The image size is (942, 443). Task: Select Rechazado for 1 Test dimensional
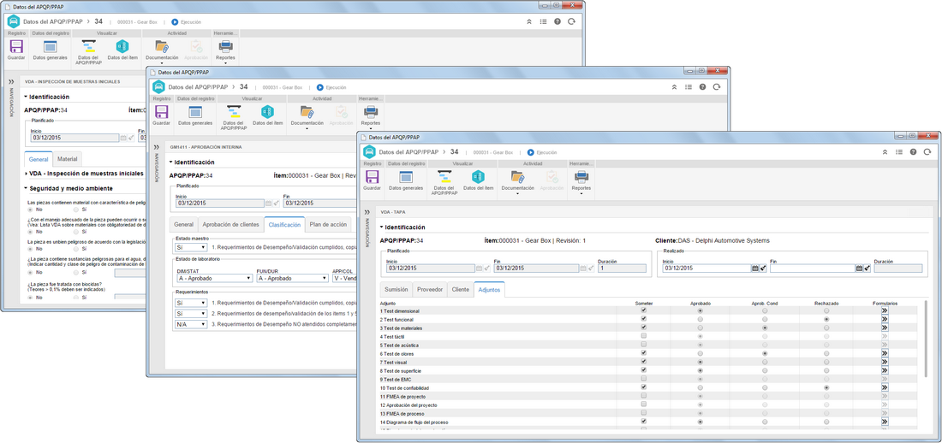pos(826,311)
